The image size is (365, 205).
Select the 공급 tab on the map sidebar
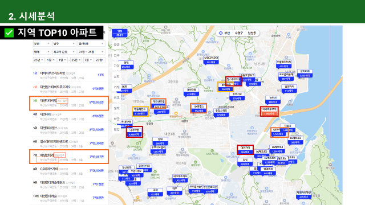[x=116, y=44]
